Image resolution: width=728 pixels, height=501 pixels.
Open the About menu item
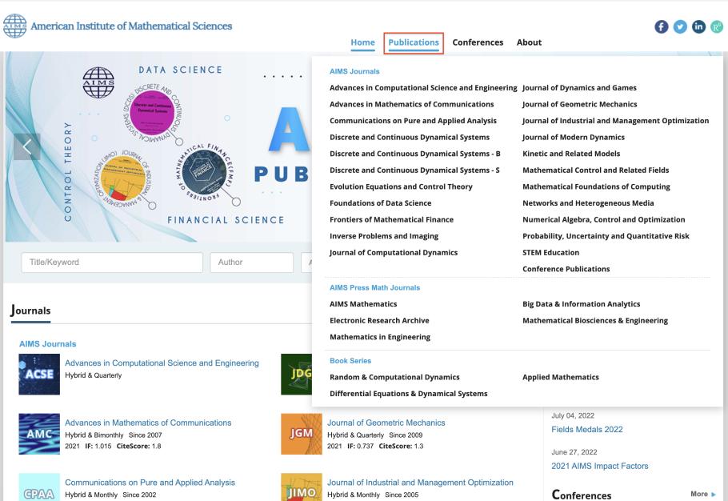(529, 42)
